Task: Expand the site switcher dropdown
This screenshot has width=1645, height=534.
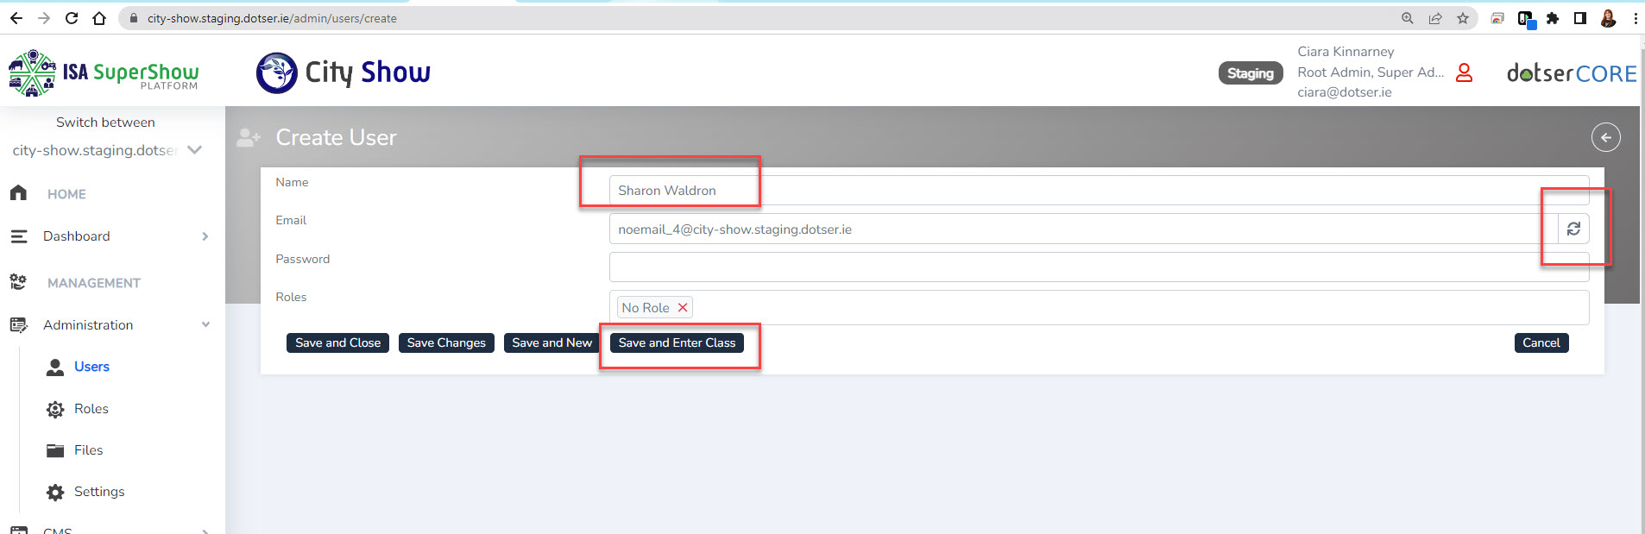Action: pos(195,150)
